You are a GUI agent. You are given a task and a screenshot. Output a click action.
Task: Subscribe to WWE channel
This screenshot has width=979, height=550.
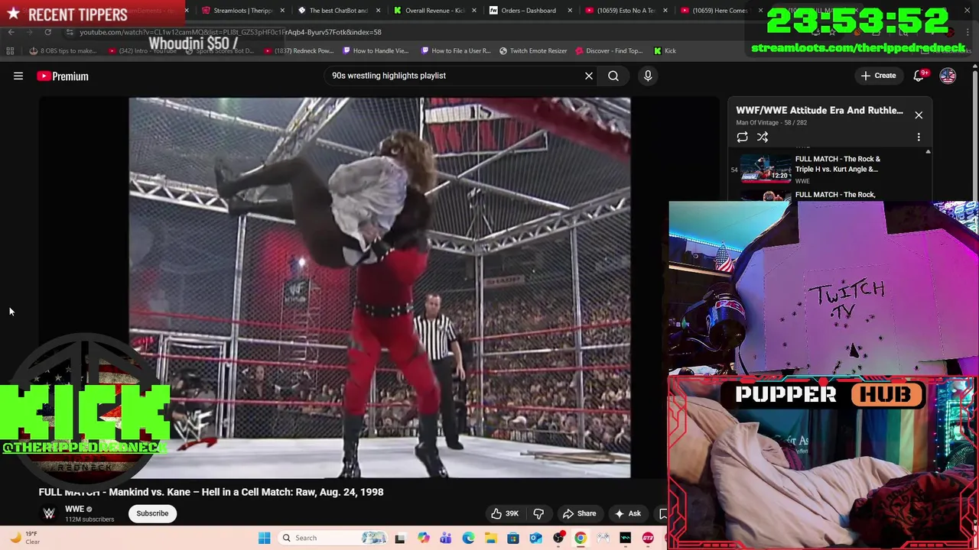(152, 513)
